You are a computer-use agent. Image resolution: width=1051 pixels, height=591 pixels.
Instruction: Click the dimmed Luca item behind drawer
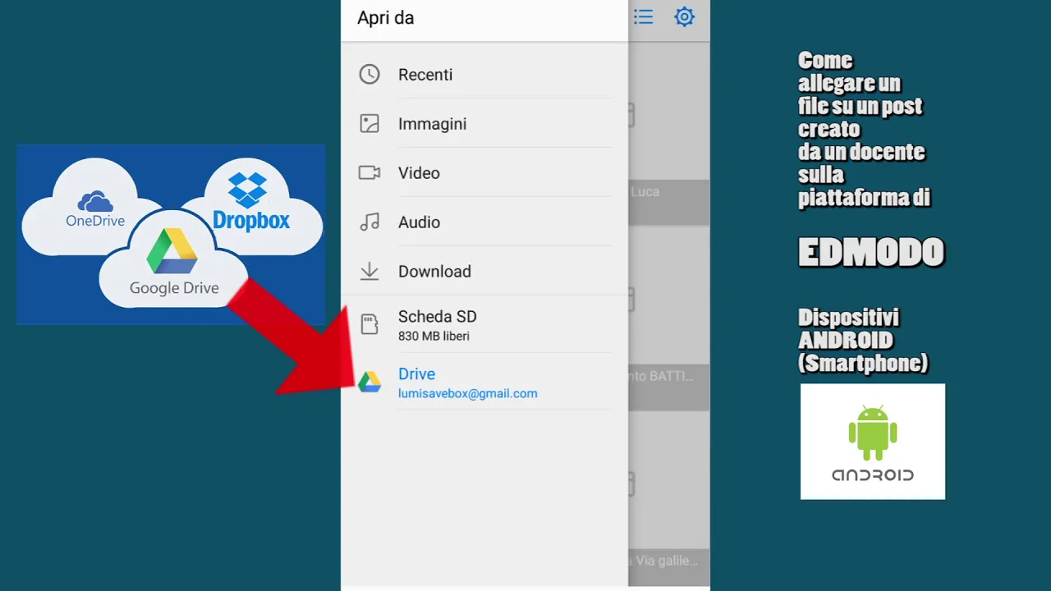(x=669, y=202)
